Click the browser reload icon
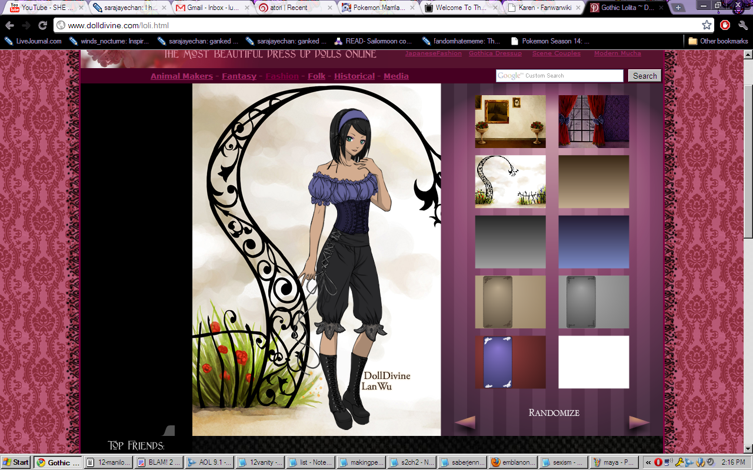753x470 pixels. click(42, 25)
